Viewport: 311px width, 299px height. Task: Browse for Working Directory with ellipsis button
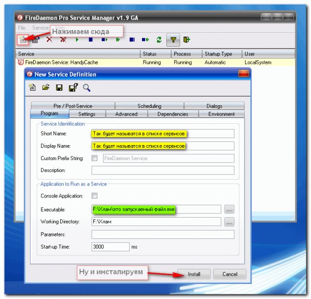coord(229,222)
